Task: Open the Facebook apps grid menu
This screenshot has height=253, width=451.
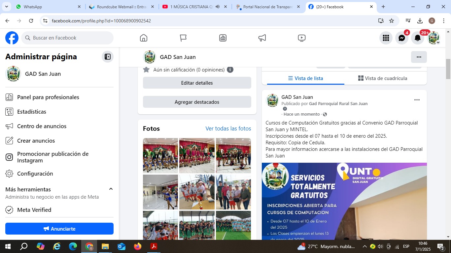Action: click(386, 38)
